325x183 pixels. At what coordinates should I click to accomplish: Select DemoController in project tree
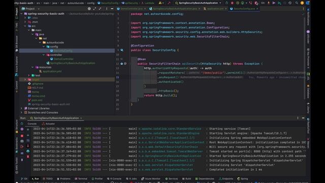63,59
